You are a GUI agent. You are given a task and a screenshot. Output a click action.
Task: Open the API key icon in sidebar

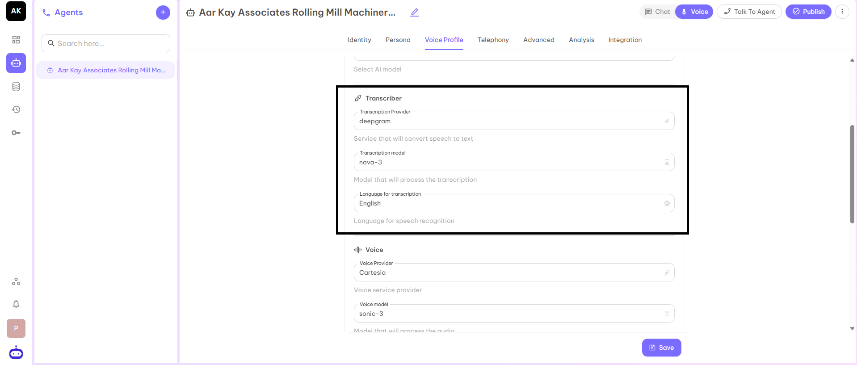(16, 133)
